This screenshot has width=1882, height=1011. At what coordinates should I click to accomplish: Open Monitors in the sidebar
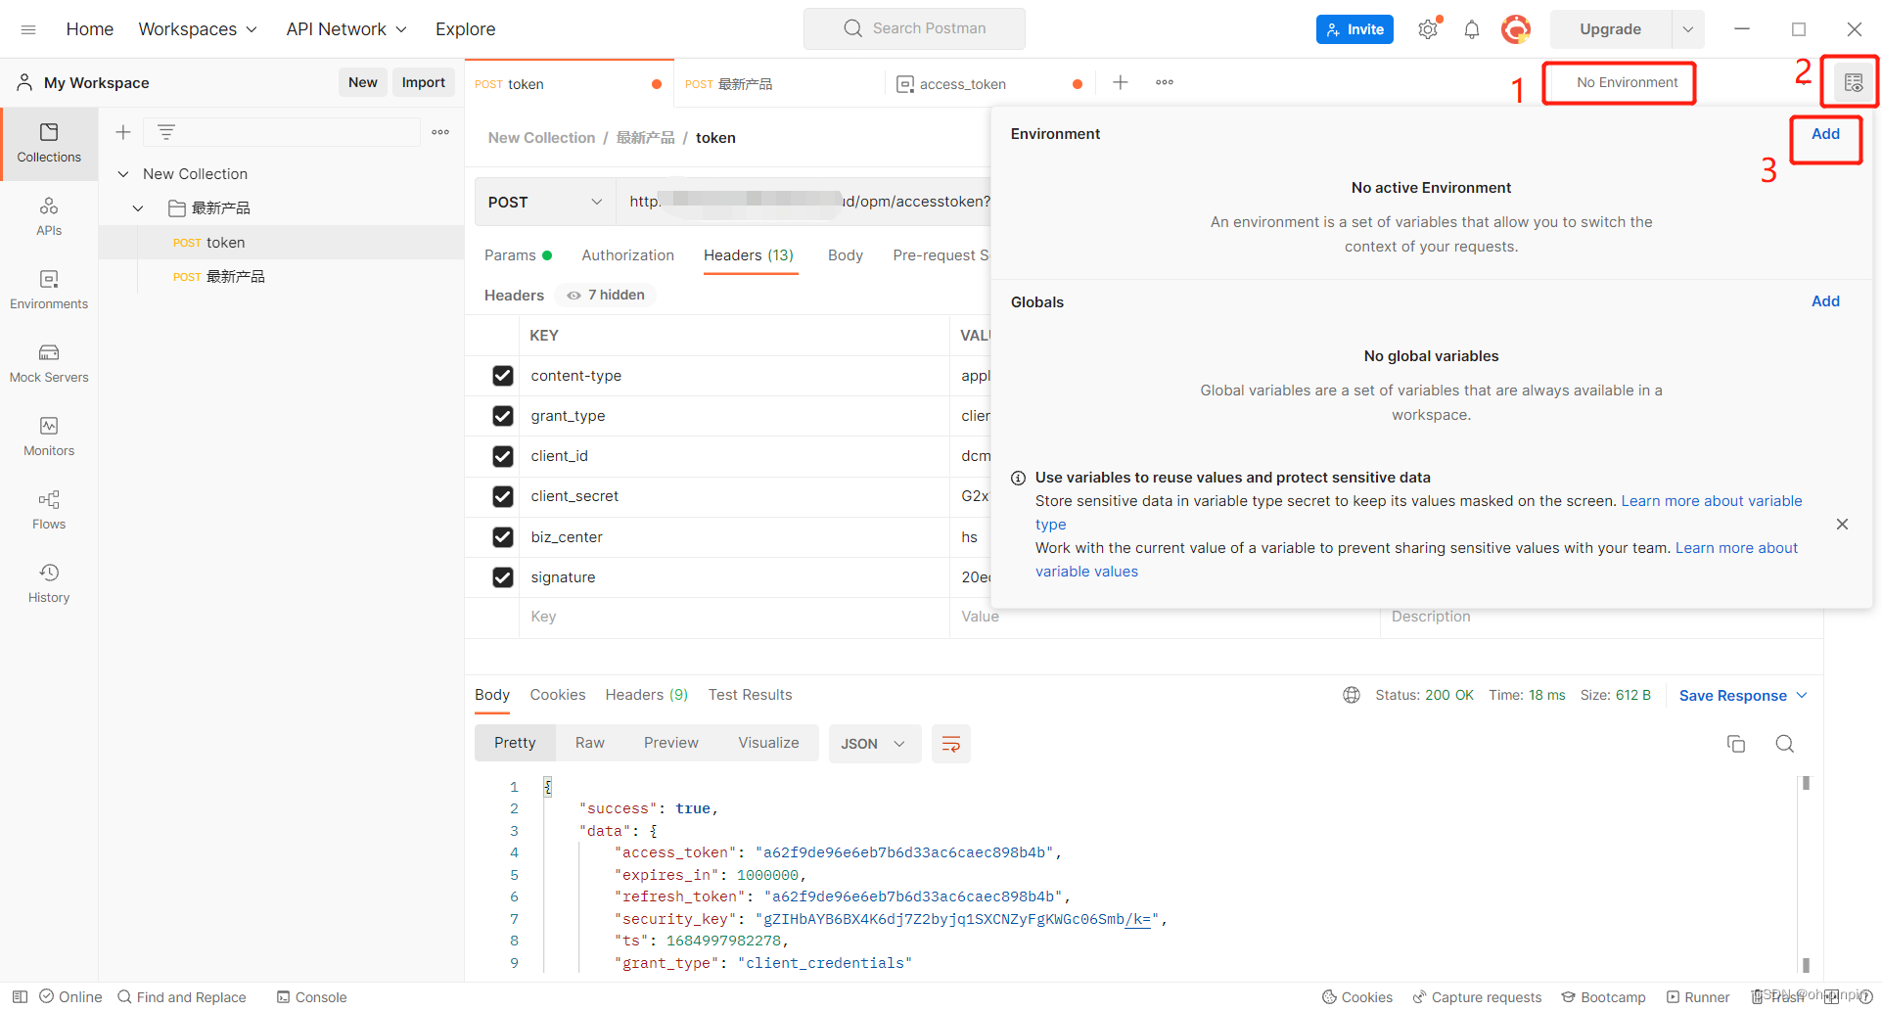pos(49,437)
